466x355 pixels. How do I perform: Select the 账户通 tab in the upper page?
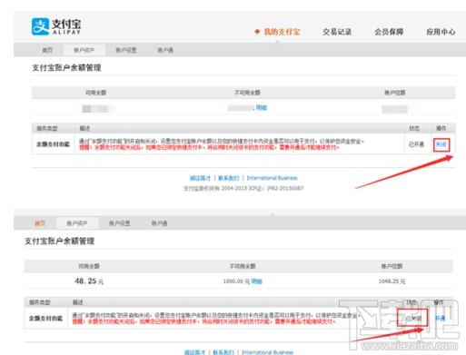click(x=165, y=50)
